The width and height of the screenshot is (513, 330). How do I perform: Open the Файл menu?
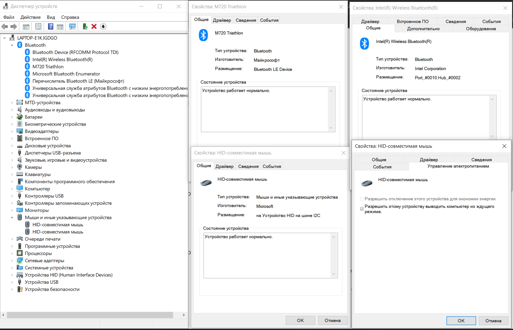[x=9, y=17]
